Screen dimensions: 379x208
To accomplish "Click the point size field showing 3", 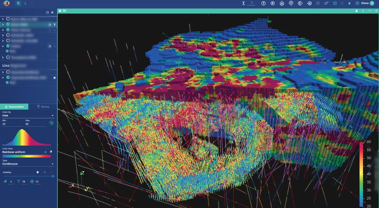I will tap(11, 181).
